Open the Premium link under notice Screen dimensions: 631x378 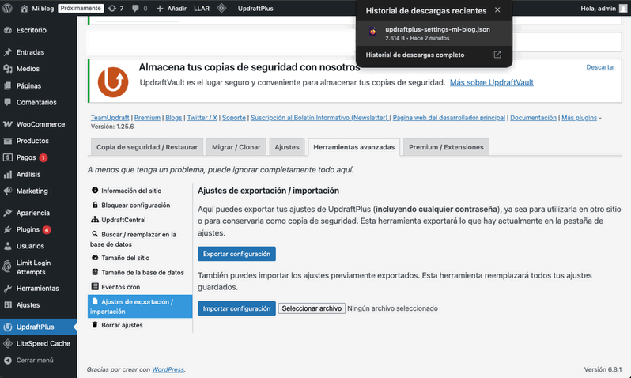pyautogui.click(x=147, y=118)
